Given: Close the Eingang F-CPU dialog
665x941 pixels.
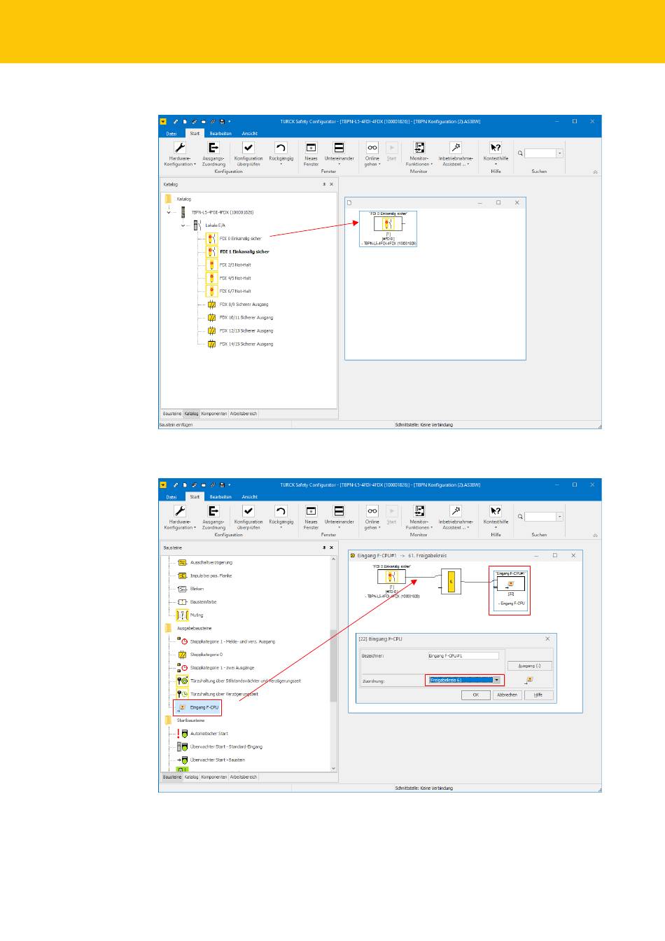Looking at the screenshot, I should [x=547, y=639].
